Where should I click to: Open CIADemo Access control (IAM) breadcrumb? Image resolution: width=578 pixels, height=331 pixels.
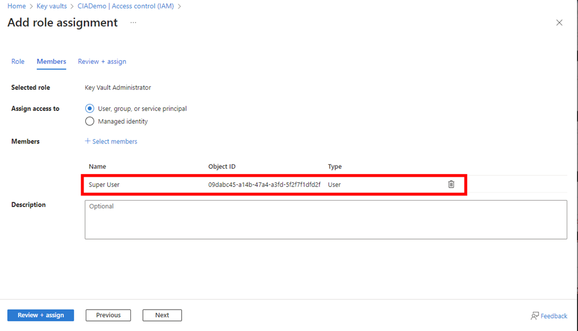point(125,6)
